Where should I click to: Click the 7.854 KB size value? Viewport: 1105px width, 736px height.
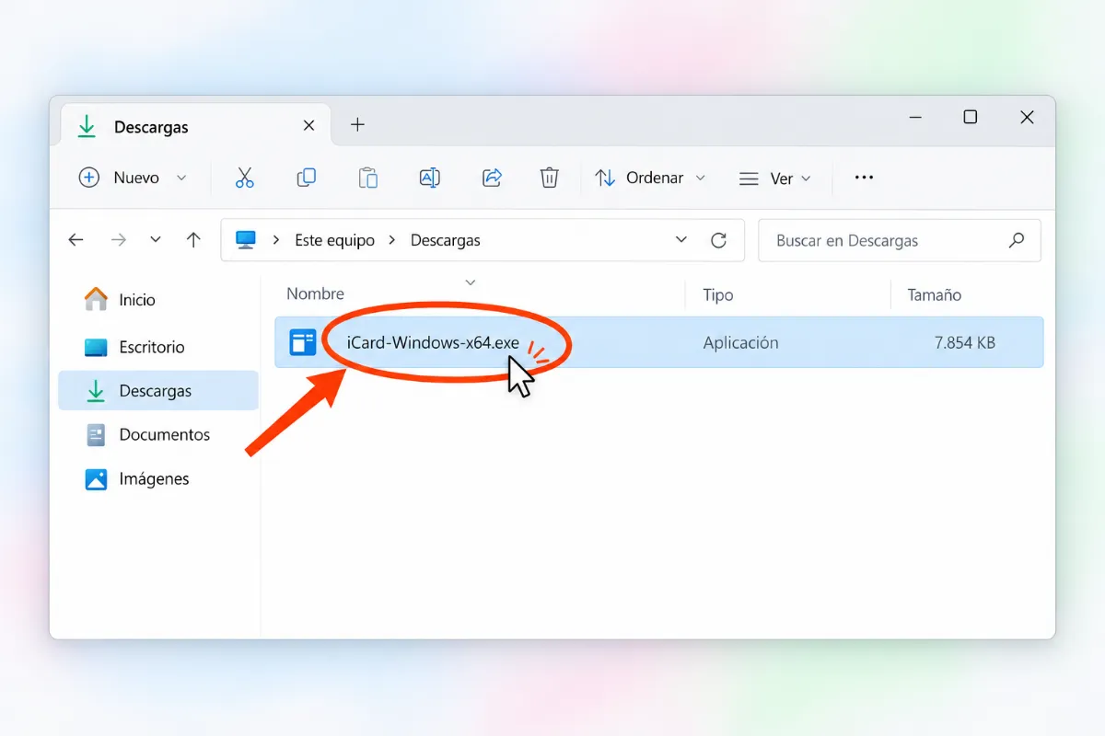point(964,343)
